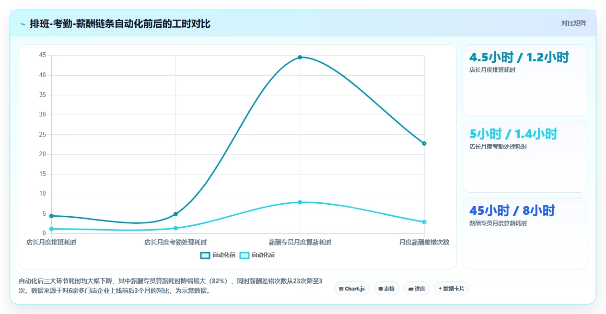
Task: Click the icon in Chart.js chip
Action: [x=341, y=289]
